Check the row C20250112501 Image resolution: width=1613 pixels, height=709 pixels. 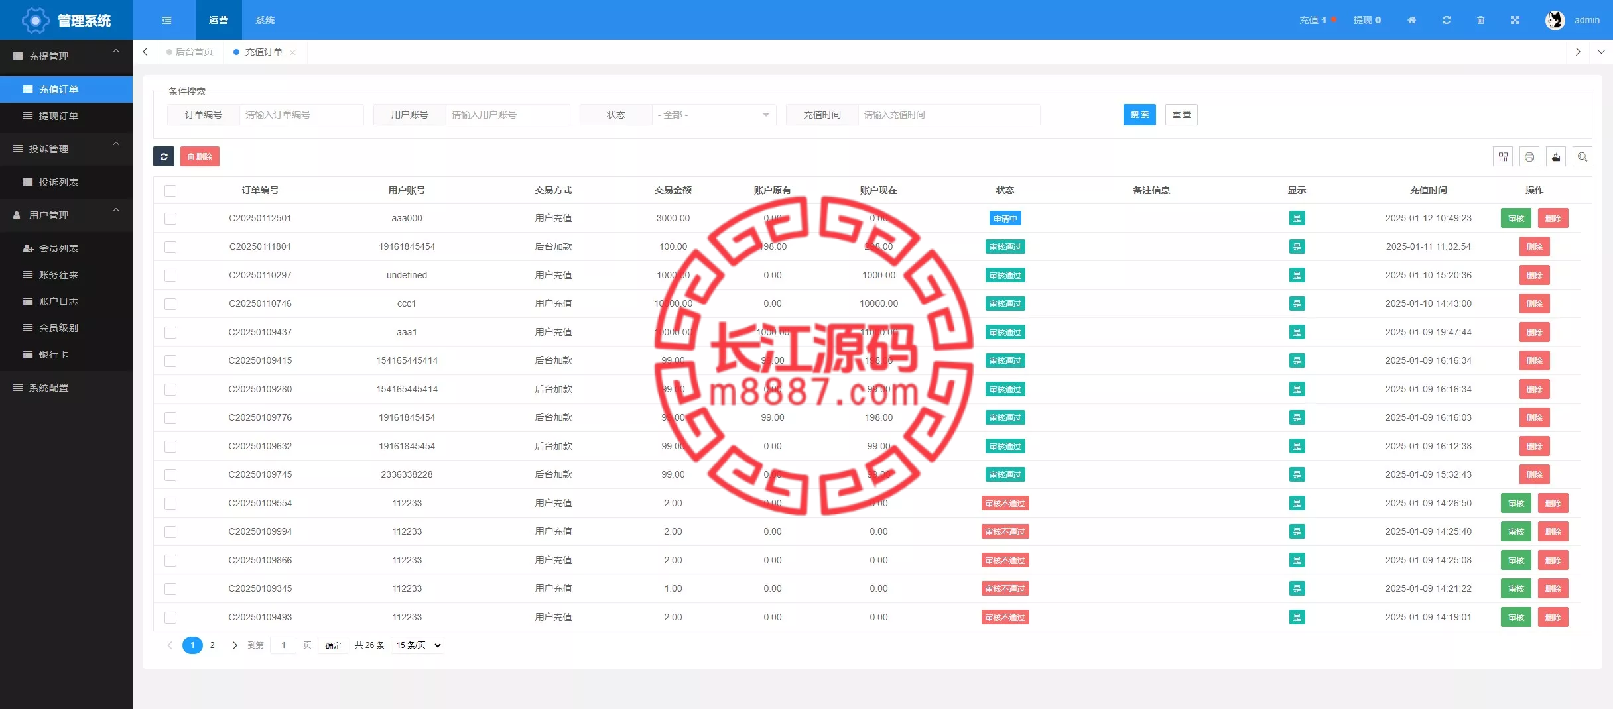(170, 219)
